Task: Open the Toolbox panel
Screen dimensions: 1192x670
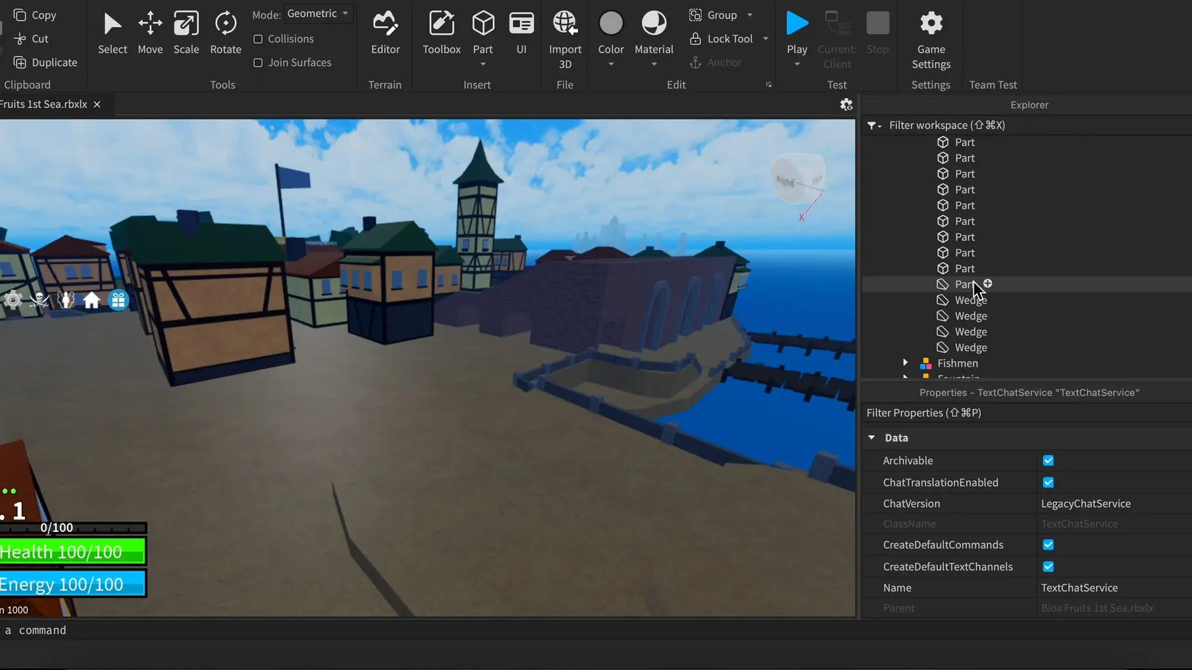Action: [x=442, y=33]
